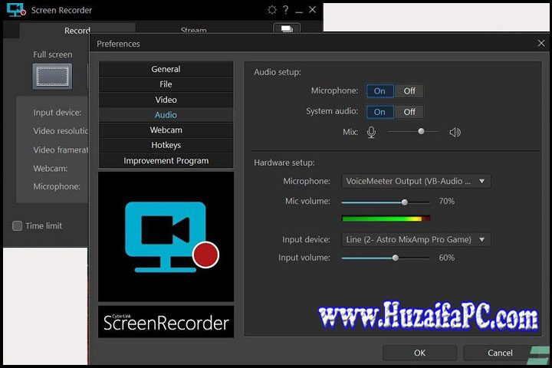Click the Mix balance slider handle
The width and height of the screenshot is (552, 368).
[421, 131]
